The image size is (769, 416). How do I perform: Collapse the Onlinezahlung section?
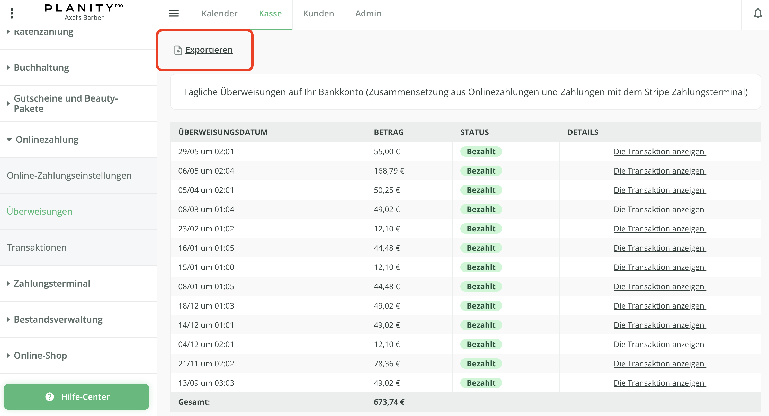pos(47,139)
